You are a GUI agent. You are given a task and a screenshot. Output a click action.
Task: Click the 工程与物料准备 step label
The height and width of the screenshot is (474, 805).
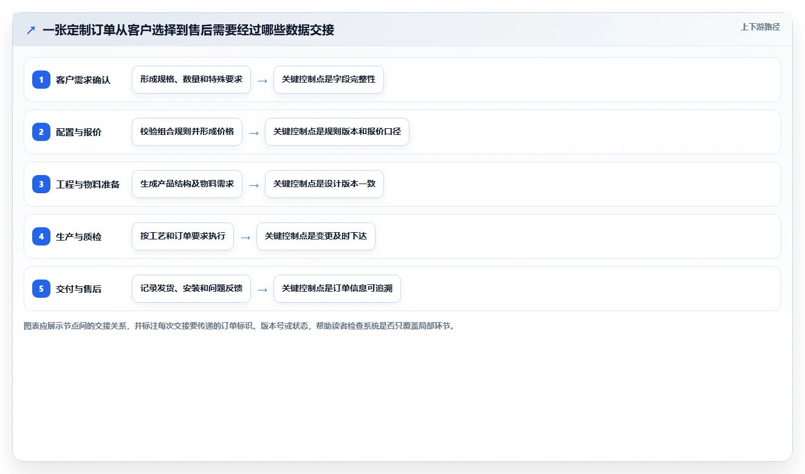(88, 184)
